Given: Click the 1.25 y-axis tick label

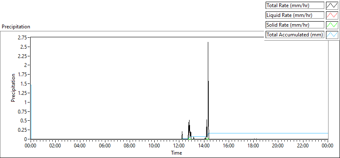Looking at the screenshot, I should tap(23, 93).
